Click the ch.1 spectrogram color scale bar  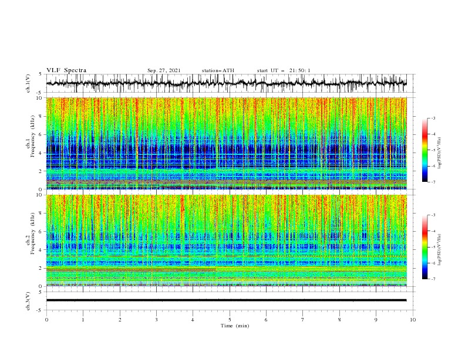click(x=424, y=150)
